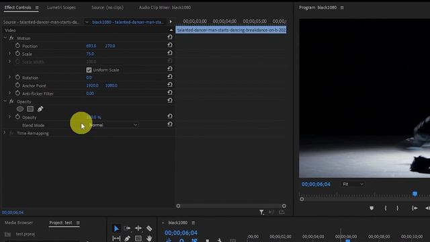Add a marker in Program monitor
This screenshot has width=430, height=242.
click(x=372, y=208)
